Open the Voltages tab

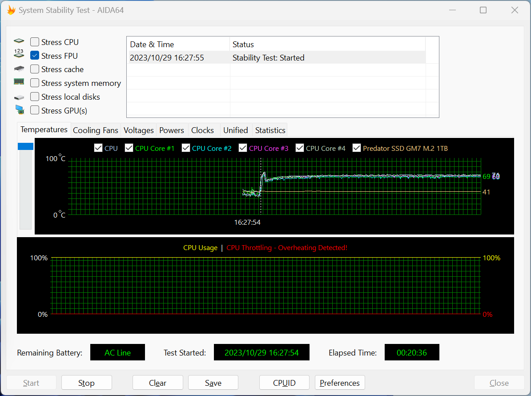click(x=138, y=130)
